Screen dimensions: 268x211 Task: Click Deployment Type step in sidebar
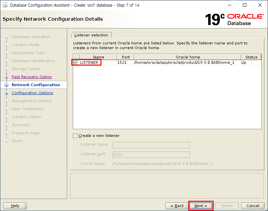coord(28,53)
